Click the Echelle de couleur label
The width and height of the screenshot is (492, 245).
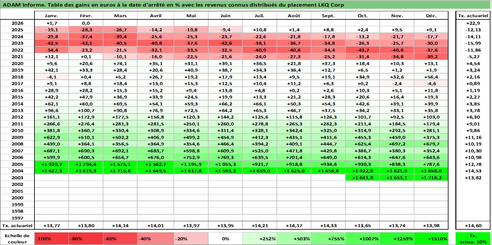pos(17,238)
